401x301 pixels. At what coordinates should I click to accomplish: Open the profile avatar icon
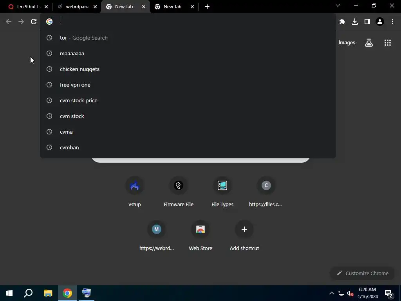pos(380,22)
